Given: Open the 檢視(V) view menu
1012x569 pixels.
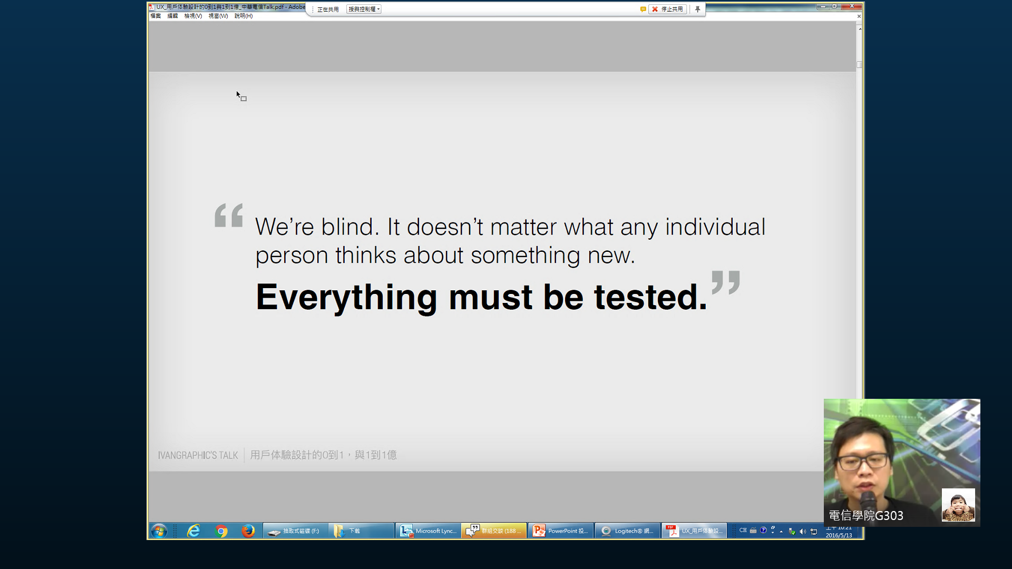Looking at the screenshot, I should [193, 16].
